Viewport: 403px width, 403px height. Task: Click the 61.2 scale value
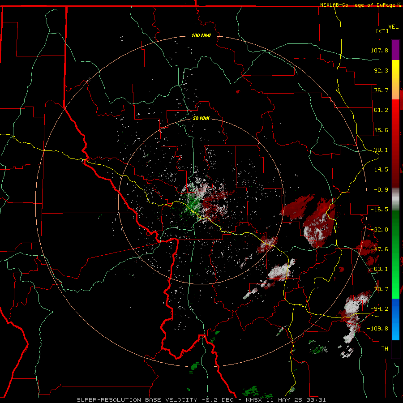coord(381,110)
